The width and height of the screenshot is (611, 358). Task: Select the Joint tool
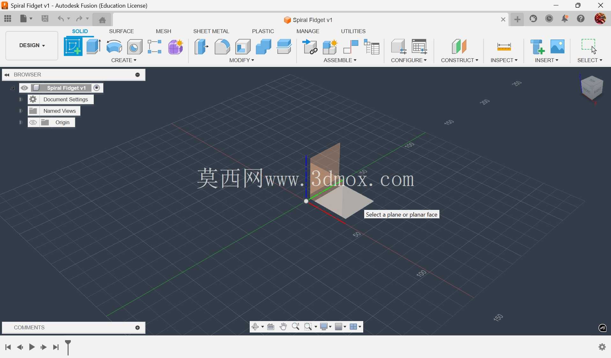click(x=351, y=47)
